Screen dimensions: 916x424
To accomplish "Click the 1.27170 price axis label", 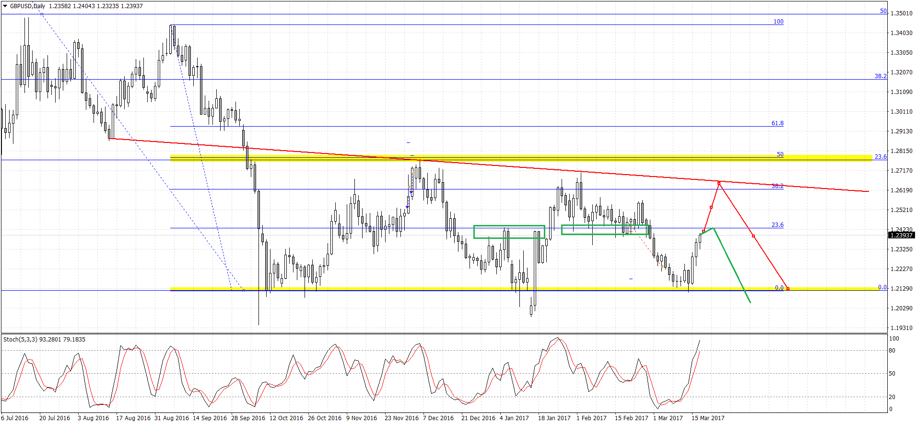I will point(902,171).
